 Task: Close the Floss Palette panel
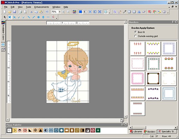126,125
